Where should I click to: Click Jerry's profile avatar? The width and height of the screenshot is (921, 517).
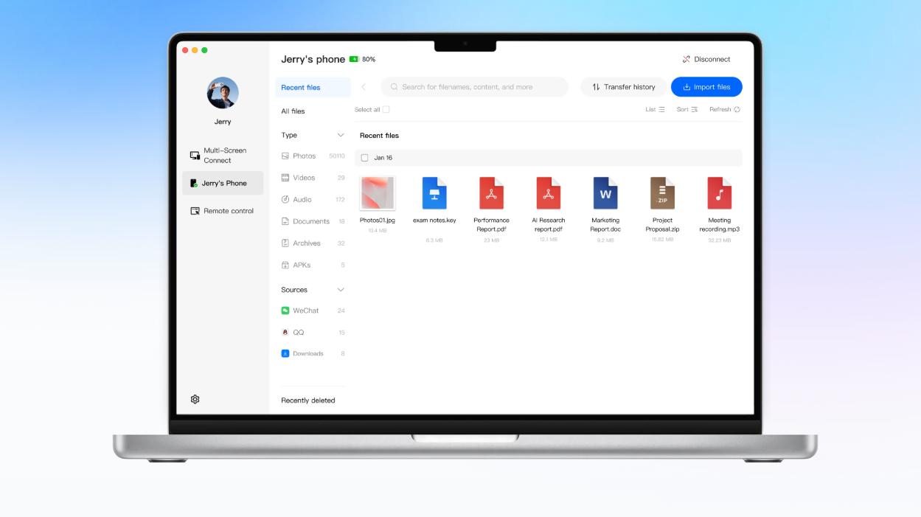[x=223, y=93]
